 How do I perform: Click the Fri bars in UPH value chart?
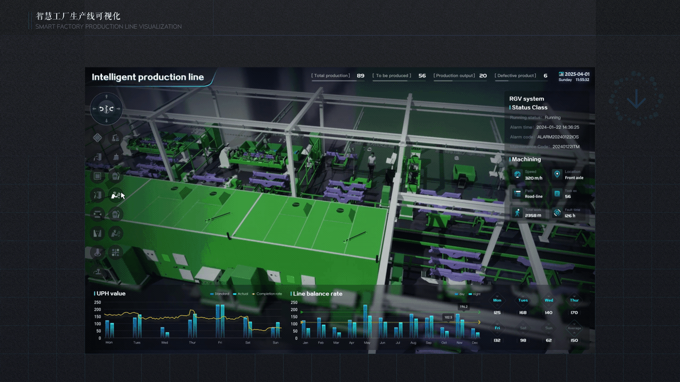219,322
